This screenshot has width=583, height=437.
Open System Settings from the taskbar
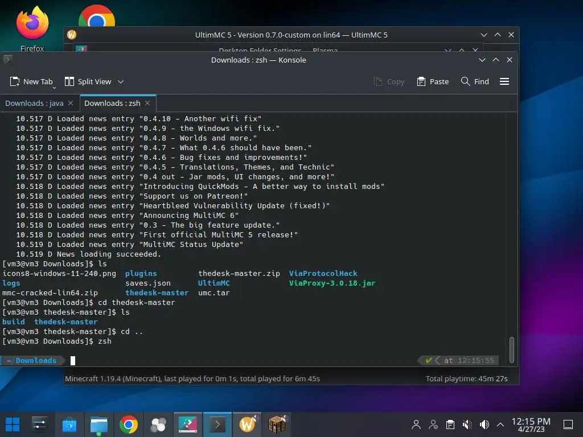39,424
